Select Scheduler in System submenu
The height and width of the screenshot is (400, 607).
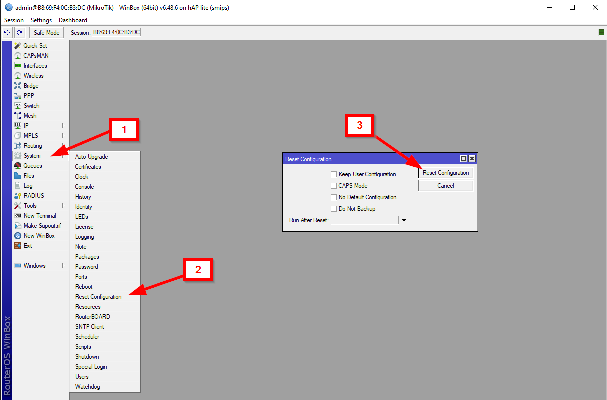pyautogui.click(x=105, y=337)
